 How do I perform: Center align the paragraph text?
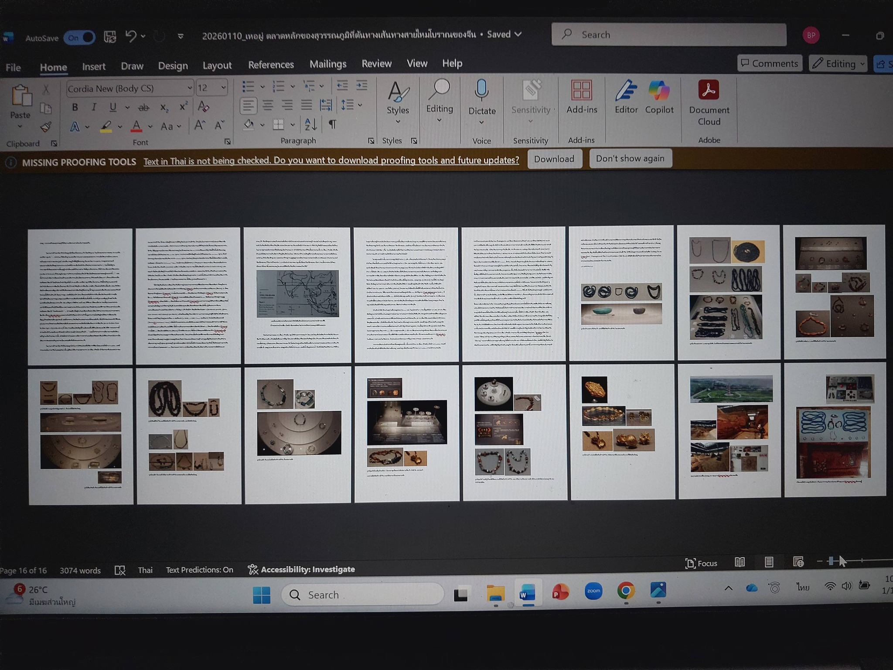click(x=268, y=105)
